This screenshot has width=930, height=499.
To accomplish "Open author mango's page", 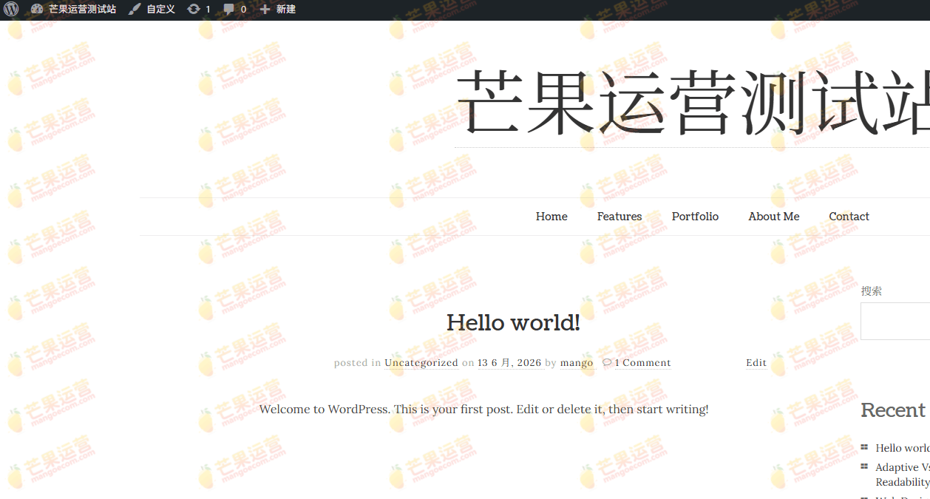I will pyautogui.click(x=577, y=363).
